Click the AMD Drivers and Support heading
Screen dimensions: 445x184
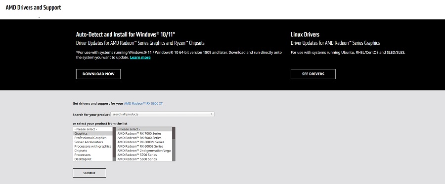tap(33, 7)
